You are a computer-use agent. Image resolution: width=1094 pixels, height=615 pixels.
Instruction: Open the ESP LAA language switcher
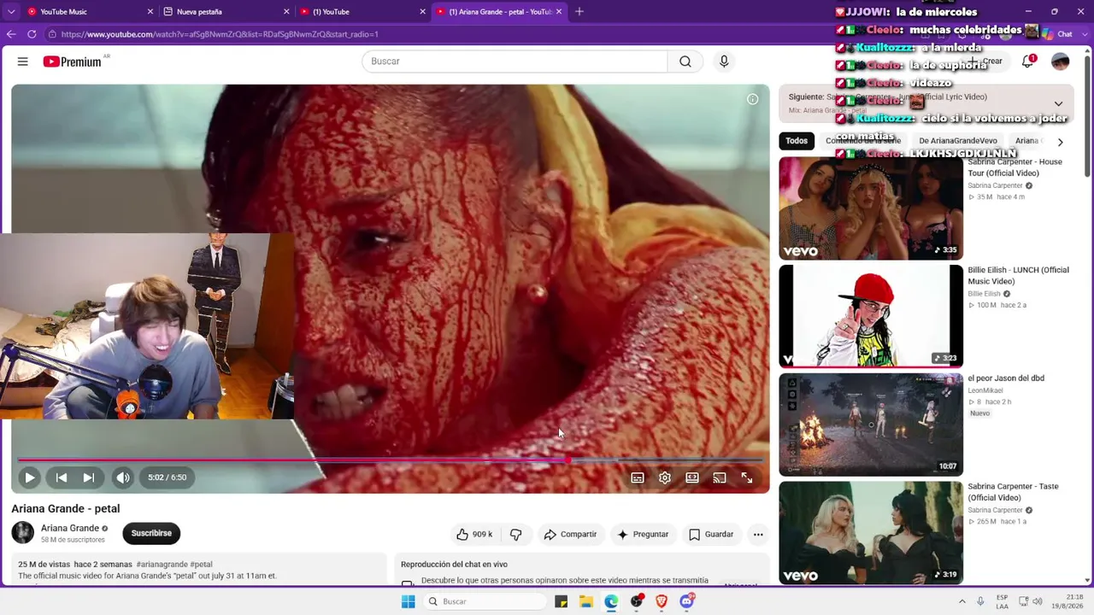pos(1003,601)
